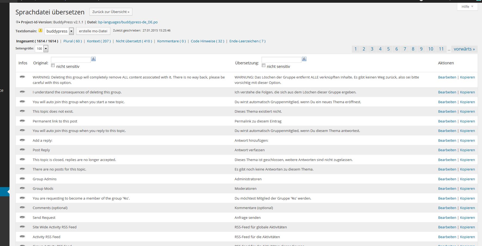Click the PHP icon beside 'Group Admins'
The image size is (482, 246).
coord(23,179)
